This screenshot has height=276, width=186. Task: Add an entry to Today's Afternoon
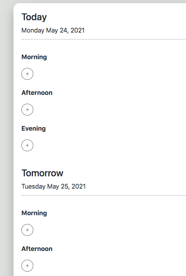click(x=27, y=110)
